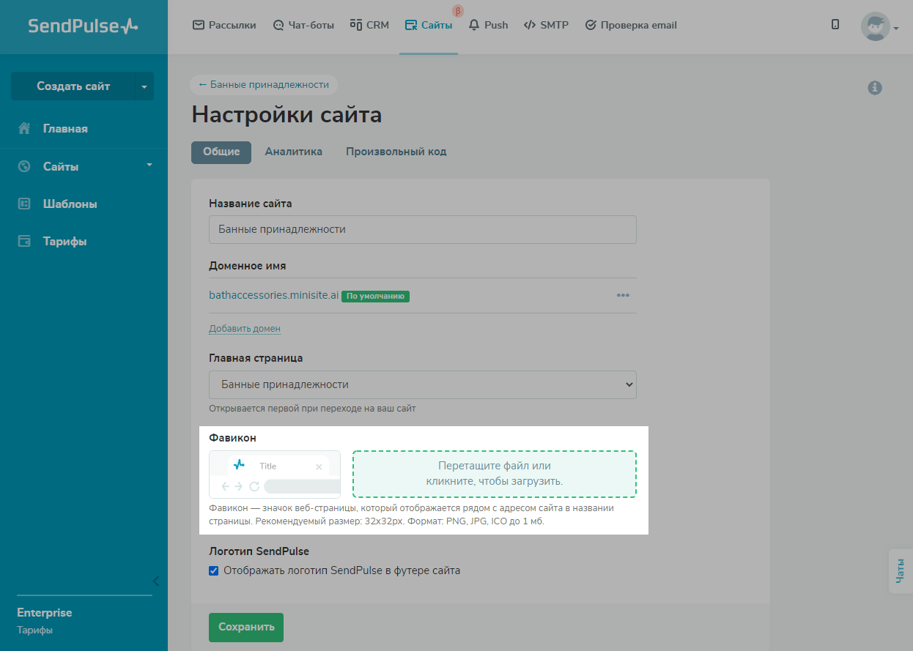
Task: Open the bathaccessories.minisite.ai domain link
Action: (274, 296)
